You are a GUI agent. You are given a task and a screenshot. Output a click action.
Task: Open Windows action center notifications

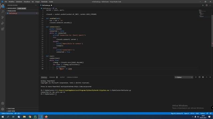coord(209,117)
